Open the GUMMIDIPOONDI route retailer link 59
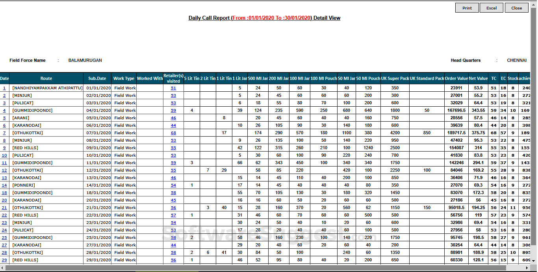Screen dimensions: 538x272 [173, 110]
